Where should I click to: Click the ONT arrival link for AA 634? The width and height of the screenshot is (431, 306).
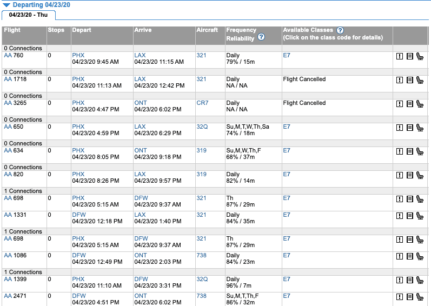[x=141, y=150]
